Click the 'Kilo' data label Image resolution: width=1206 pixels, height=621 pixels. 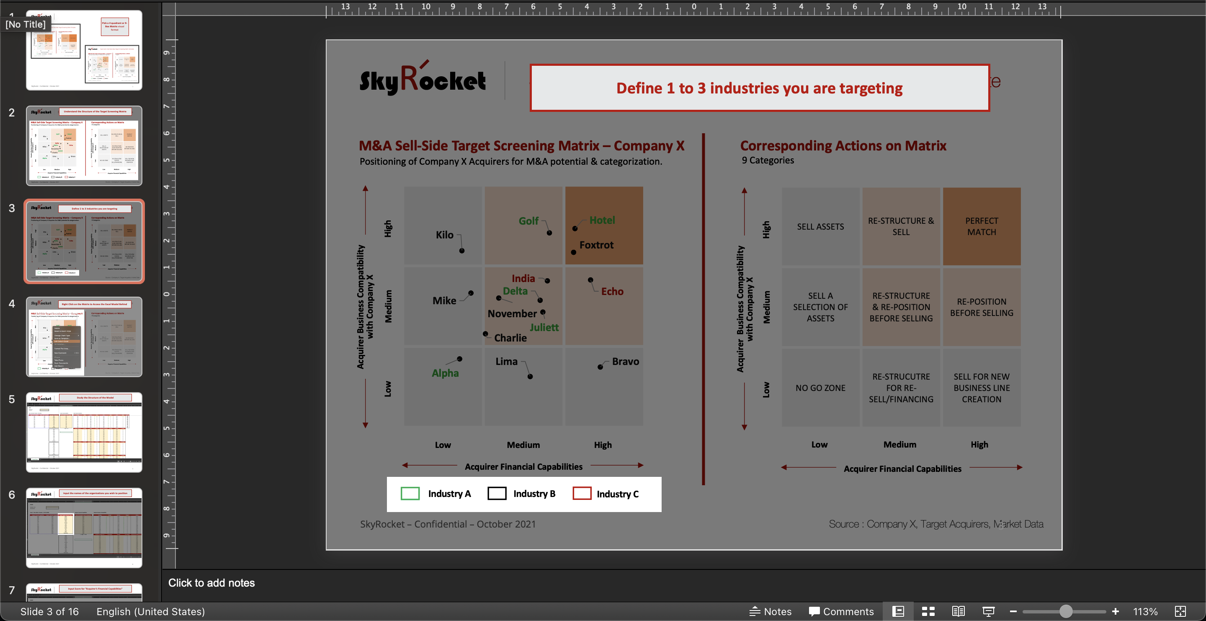(x=444, y=235)
